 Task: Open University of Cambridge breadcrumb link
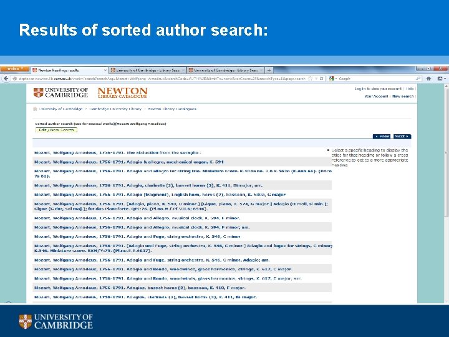(x=60, y=109)
